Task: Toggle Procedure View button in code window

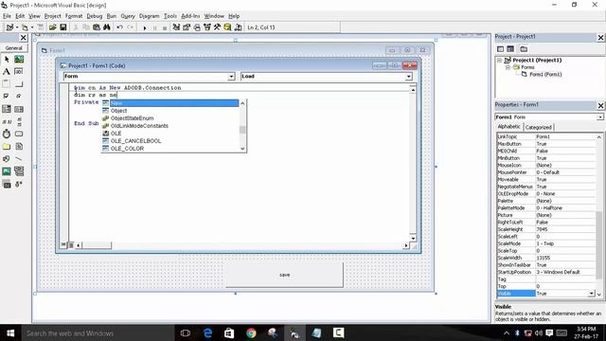Action: click(63, 245)
